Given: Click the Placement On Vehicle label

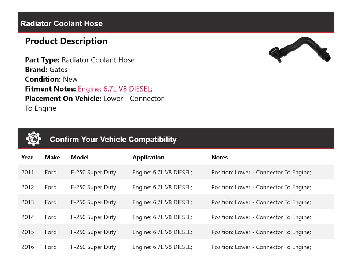Looking at the screenshot, I should (x=63, y=99).
